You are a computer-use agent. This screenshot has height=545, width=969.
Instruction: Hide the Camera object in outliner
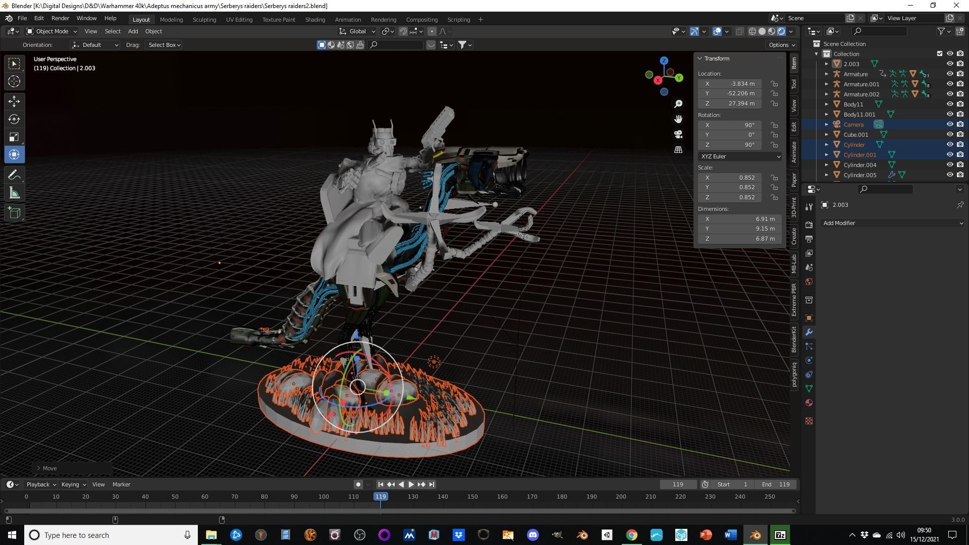click(x=950, y=124)
